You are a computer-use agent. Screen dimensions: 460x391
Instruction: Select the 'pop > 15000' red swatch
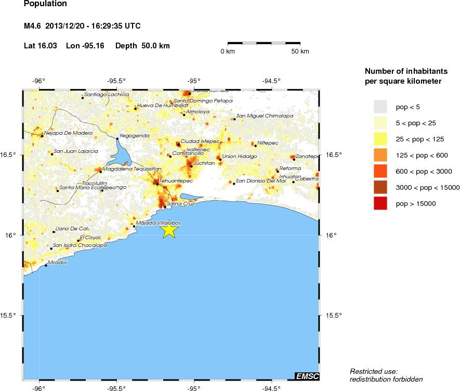380,204
